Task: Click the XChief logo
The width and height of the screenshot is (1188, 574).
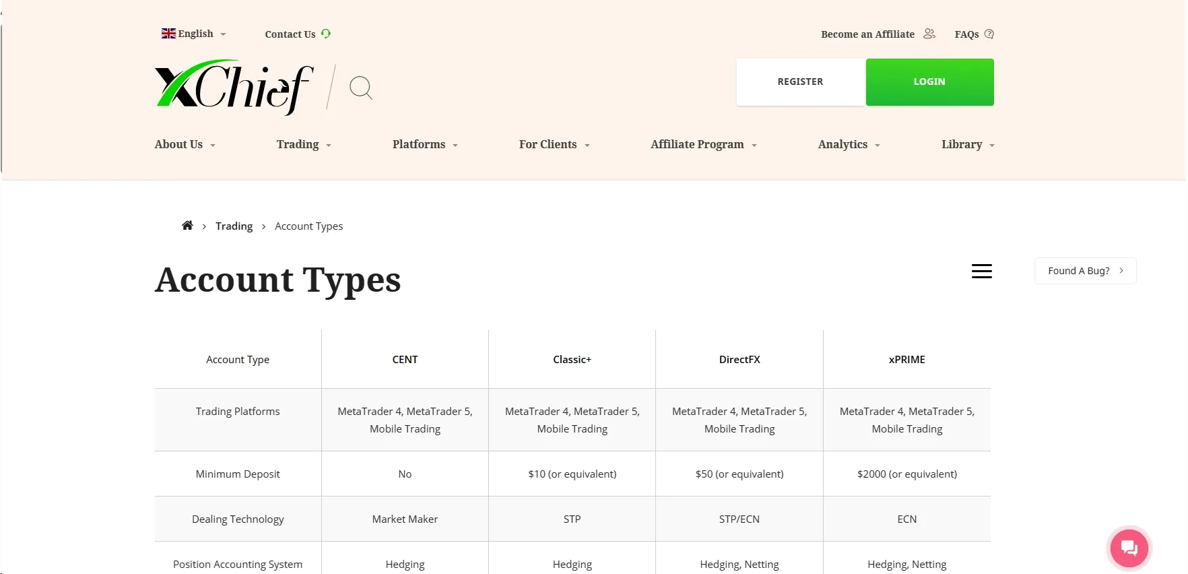Action: (234, 87)
